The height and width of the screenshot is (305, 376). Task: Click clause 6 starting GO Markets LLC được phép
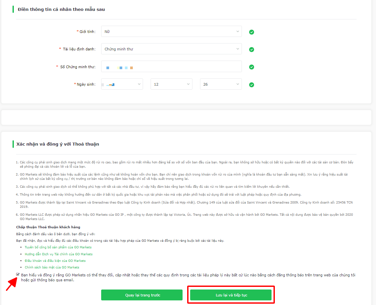click(x=186, y=217)
